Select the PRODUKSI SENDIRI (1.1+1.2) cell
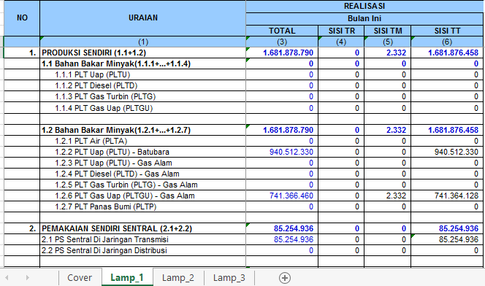The height and width of the screenshot is (286, 485). tap(143, 53)
